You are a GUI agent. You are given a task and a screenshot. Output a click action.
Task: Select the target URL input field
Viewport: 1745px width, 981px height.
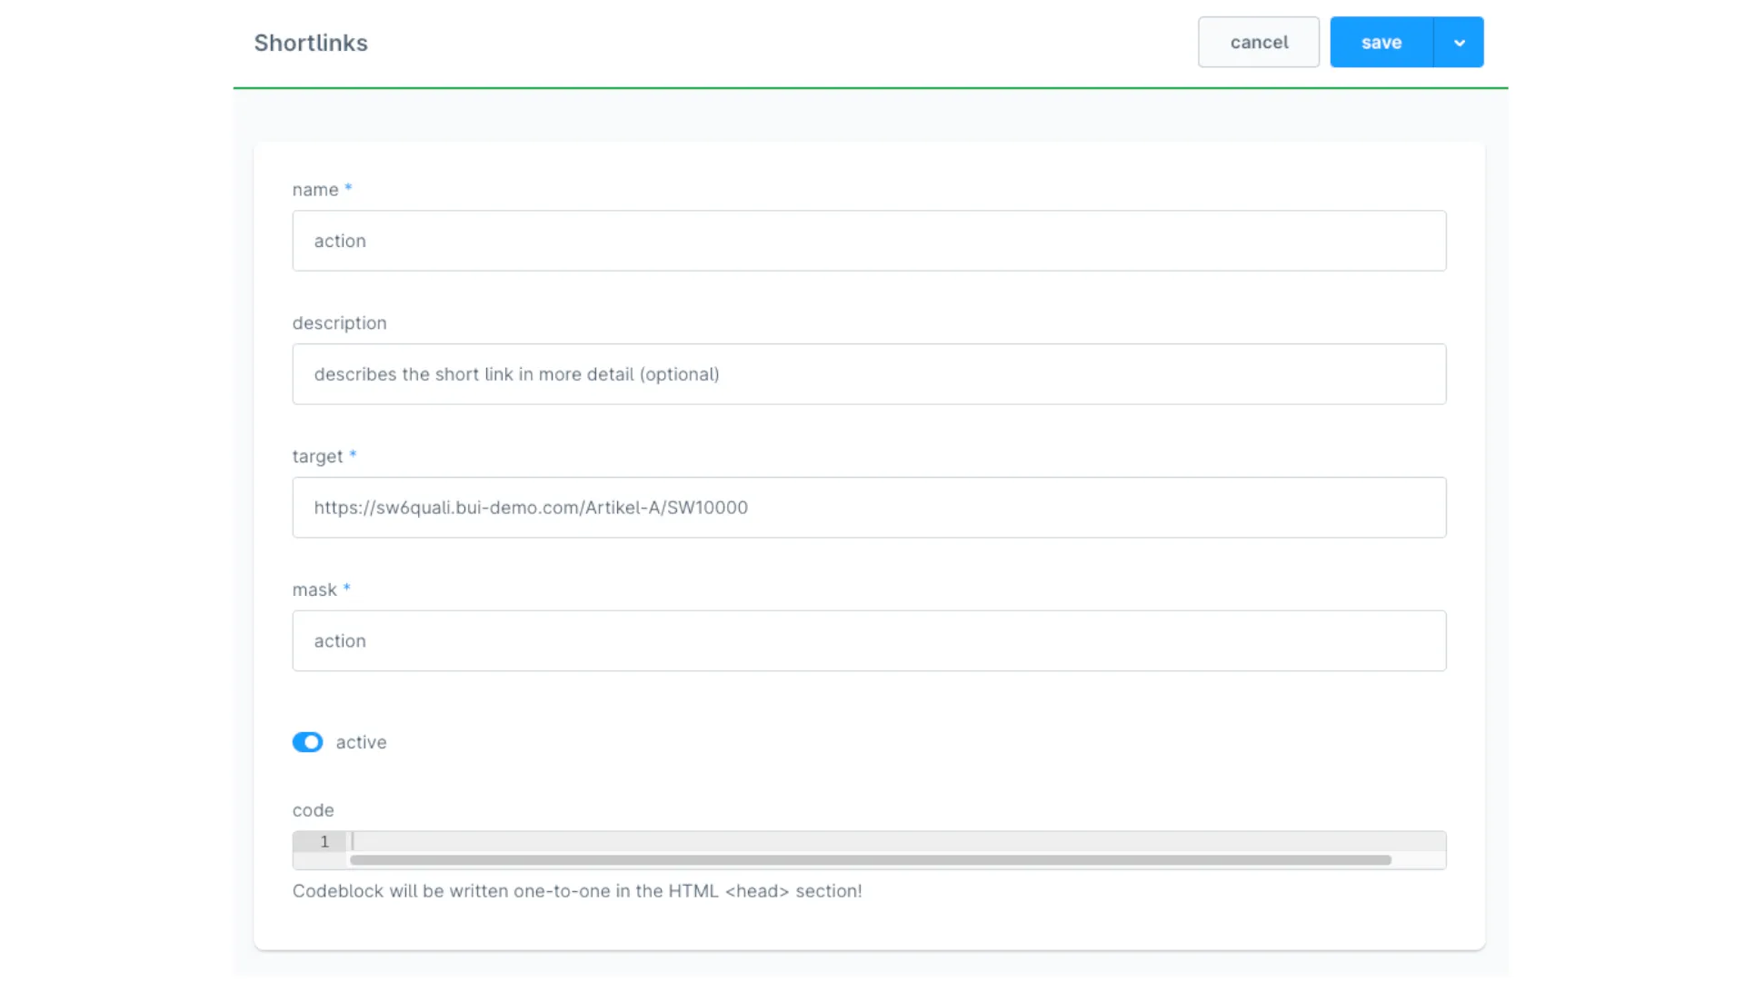[x=869, y=507]
